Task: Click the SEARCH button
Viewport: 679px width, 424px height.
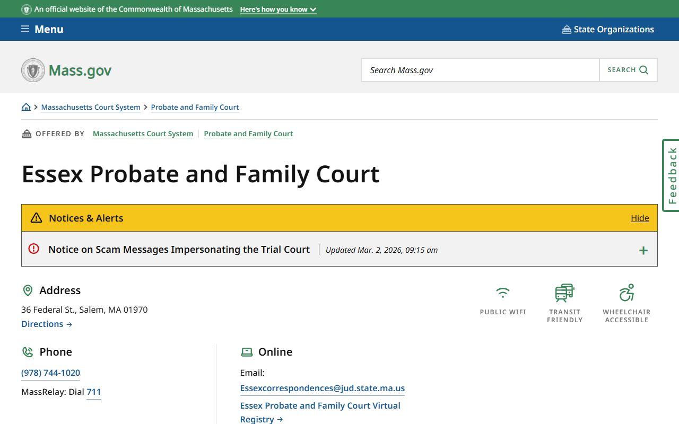Action: [x=628, y=70]
